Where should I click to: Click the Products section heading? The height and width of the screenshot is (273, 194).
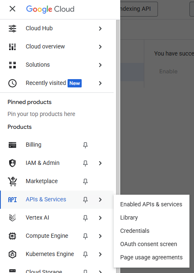click(x=19, y=127)
